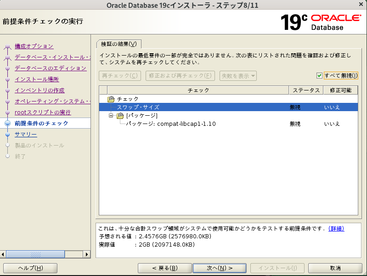The height and width of the screenshot is (276, 367).
Task: Click いいえ value in compat-libcap1 row
Action: (x=332, y=124)
